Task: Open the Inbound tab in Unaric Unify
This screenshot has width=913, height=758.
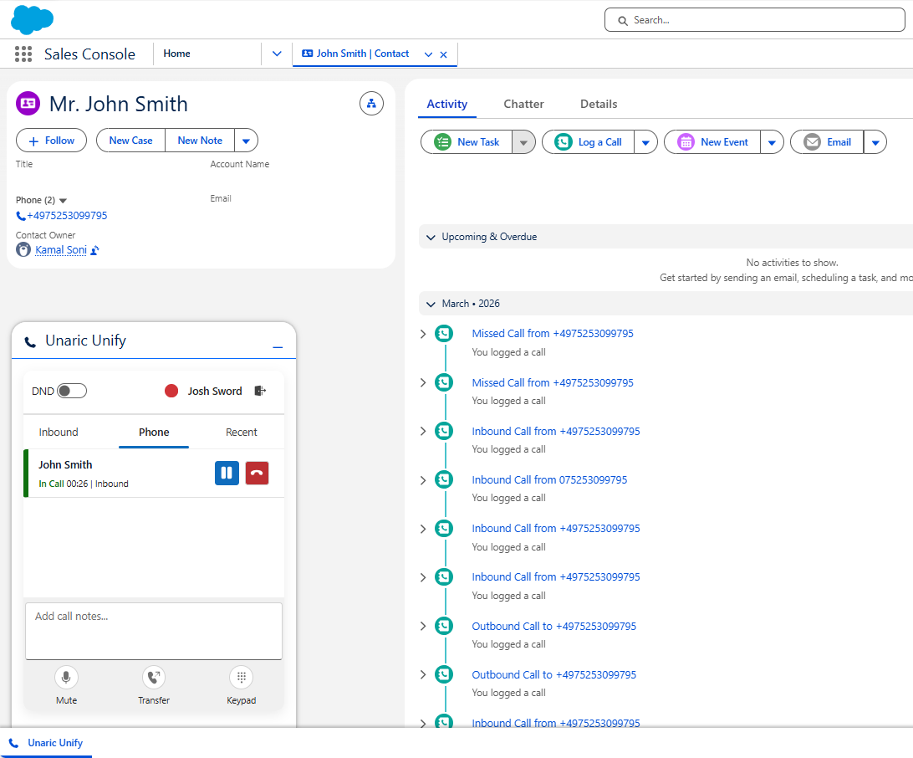Action: [x=59, y=432]
